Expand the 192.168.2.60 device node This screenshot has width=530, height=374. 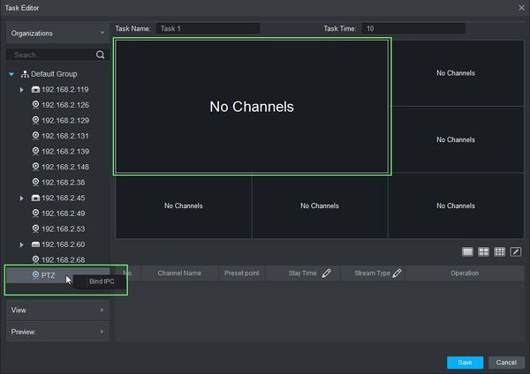pyautogui.click(x=21, y=244)
